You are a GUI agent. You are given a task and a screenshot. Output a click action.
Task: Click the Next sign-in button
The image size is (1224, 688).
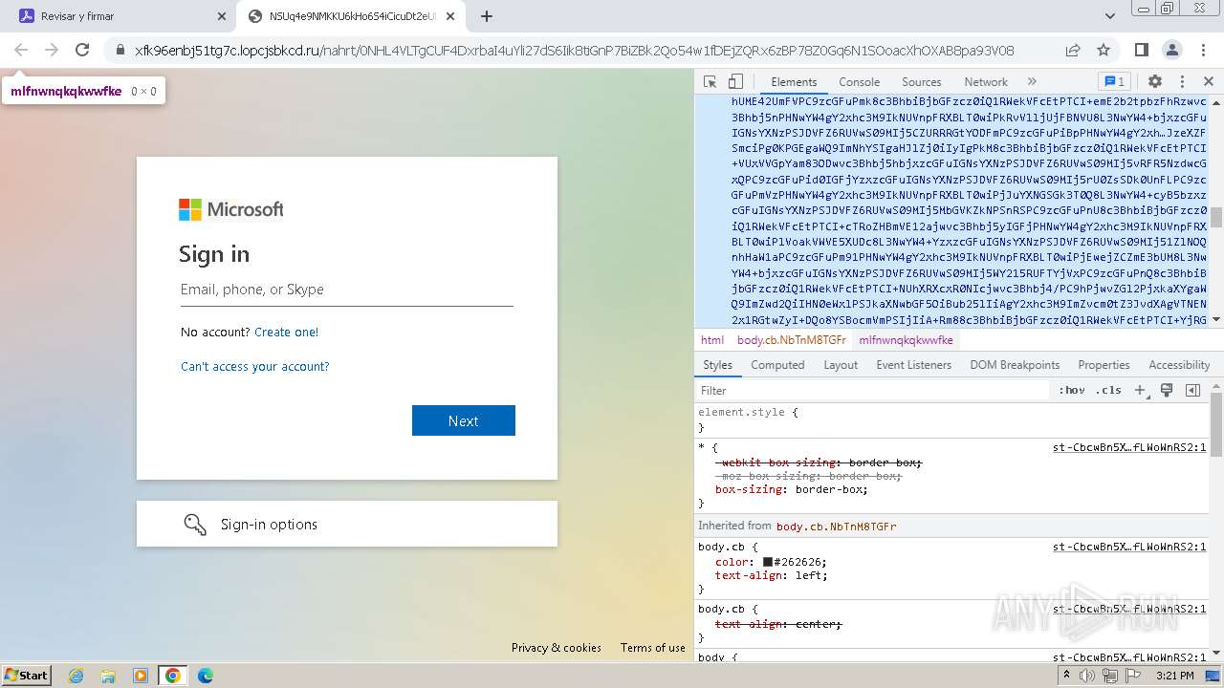click(464, 420)
